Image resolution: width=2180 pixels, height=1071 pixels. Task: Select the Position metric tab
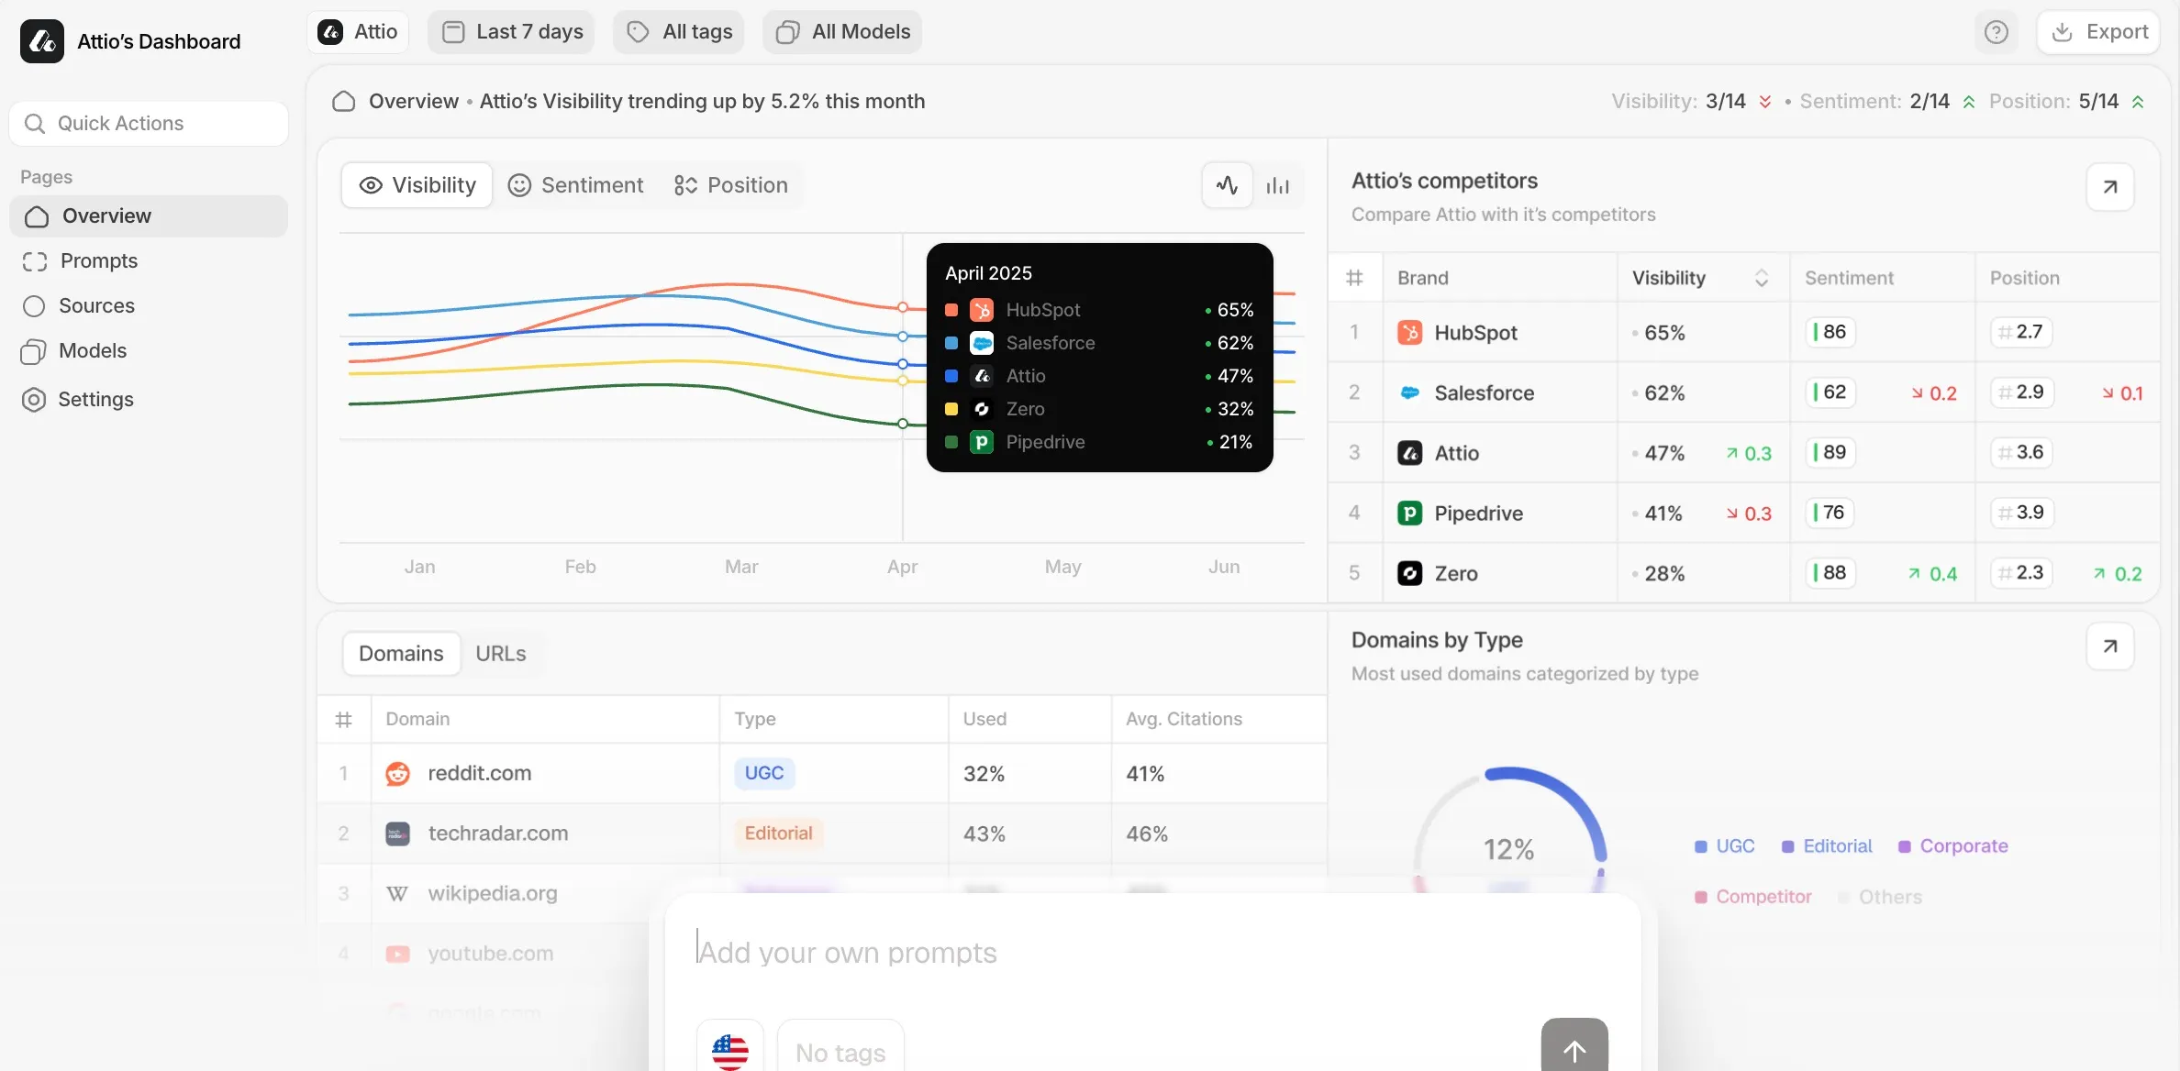coord(730,184)
